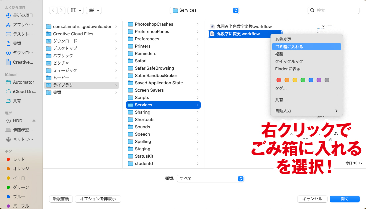Choose ゴミ箱に入れる from context menu

click(x=306, y=47)
